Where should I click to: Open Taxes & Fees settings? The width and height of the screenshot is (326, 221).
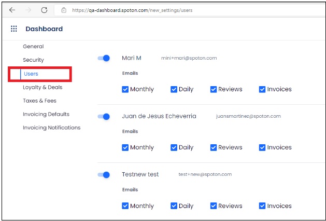coord(39,101)
